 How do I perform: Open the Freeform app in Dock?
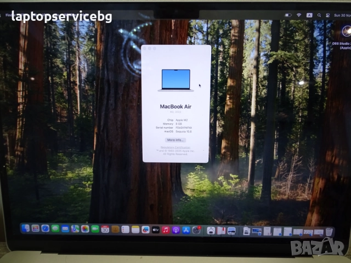coord(145,230)
